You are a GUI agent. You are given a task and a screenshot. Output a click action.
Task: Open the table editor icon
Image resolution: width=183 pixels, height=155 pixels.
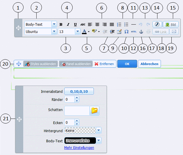tap(119, 32)
